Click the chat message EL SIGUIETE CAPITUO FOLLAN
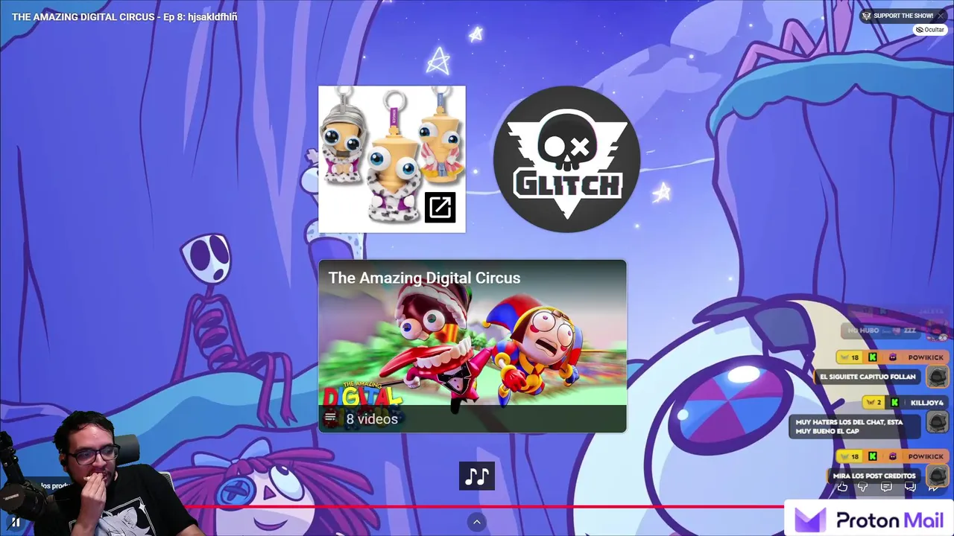Viewport: 954px width, 536px height. tap(868, 377)
